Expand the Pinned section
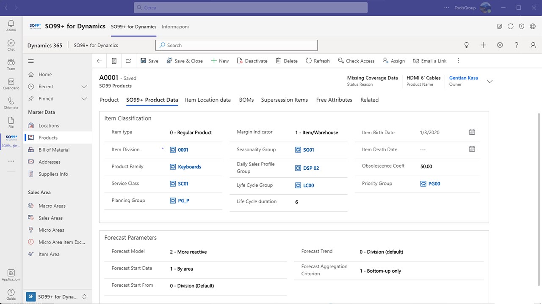This screenshot has width=542, height=304. pyautogui.click(x=84, y=99)
